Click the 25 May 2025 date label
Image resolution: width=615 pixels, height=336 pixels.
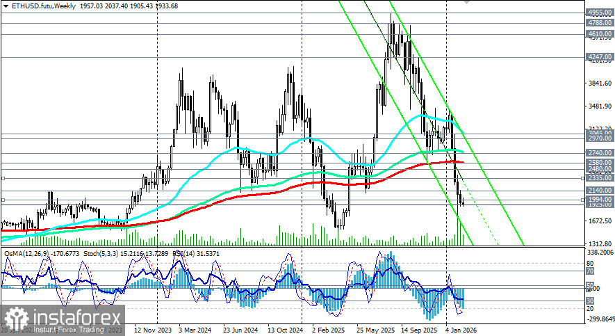[x=376, y=330]
